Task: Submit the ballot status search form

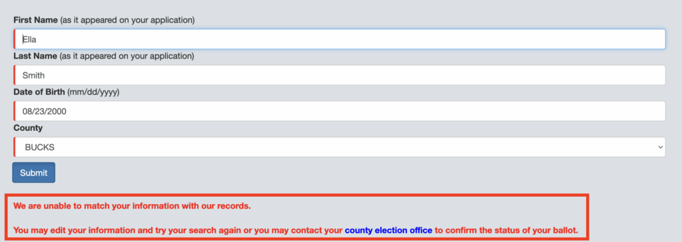Action: point(33,172)
